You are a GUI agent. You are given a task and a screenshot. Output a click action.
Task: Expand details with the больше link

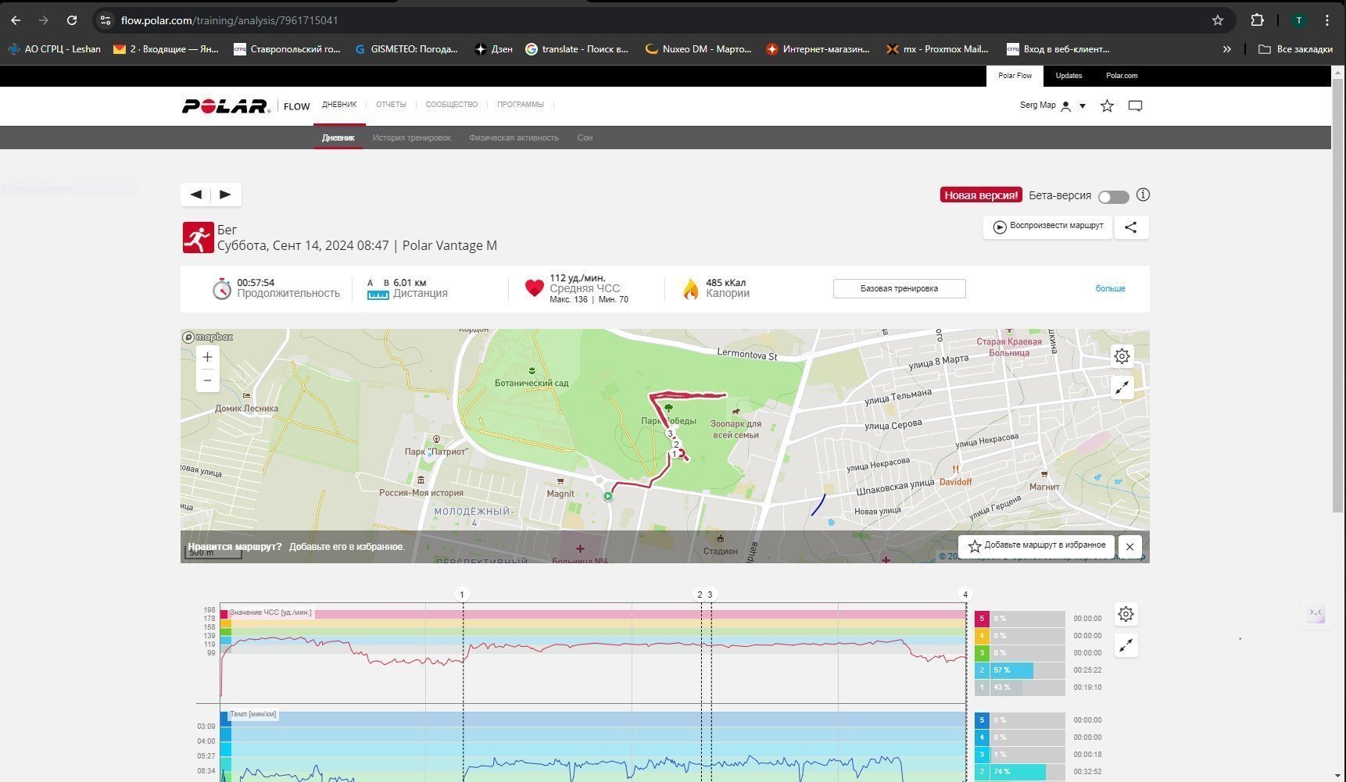click(1110, 288)
